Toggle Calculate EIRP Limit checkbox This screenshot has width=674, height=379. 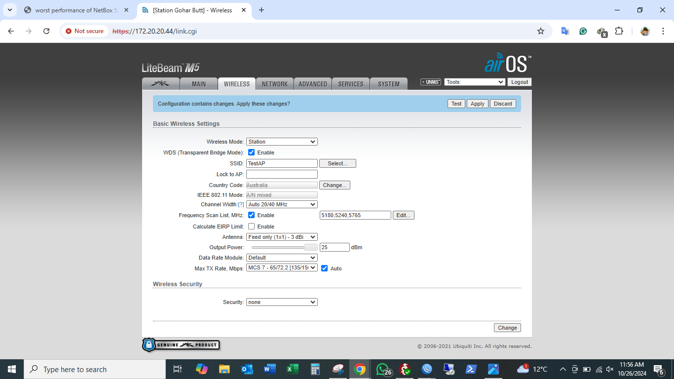pos(252,227)
